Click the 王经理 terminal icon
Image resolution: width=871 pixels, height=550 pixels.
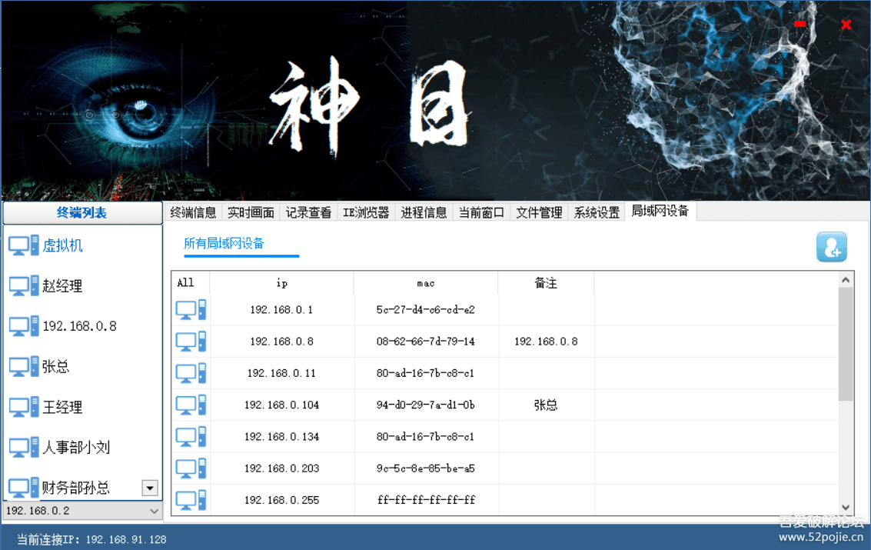pos(23,407)
